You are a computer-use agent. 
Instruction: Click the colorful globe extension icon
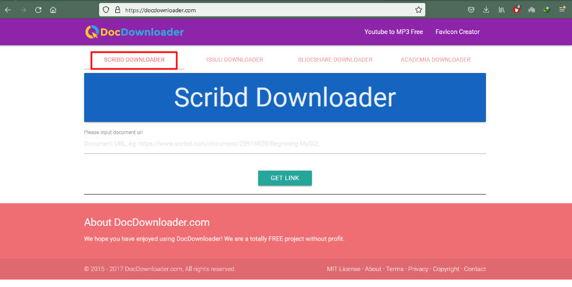[x=547, y=10]
